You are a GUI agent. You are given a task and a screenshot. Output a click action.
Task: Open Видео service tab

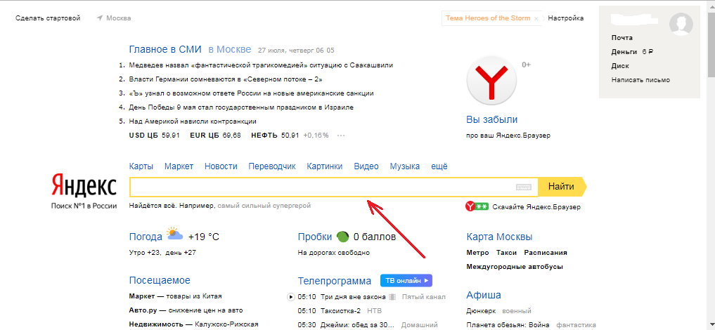click(366, 166)
